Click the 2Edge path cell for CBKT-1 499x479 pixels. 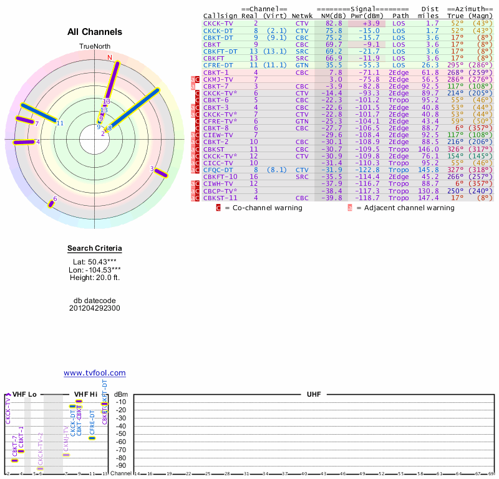tap(399, 72)
